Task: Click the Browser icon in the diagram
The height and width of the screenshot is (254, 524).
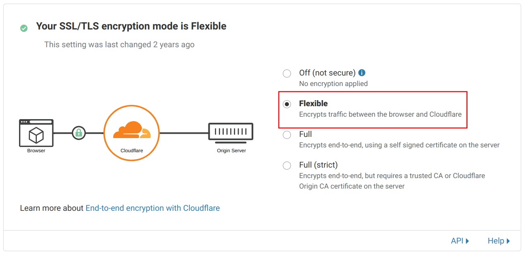Action: tap(36, 133)
